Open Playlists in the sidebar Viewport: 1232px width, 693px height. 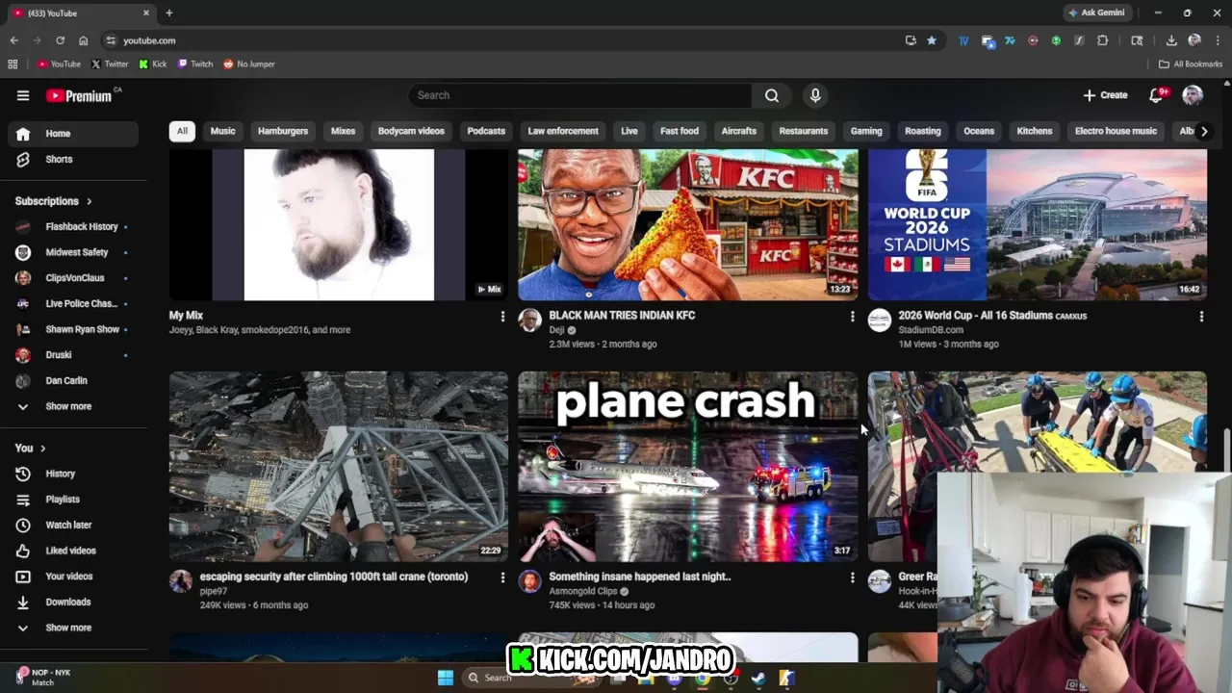click(x=73, y=500)
